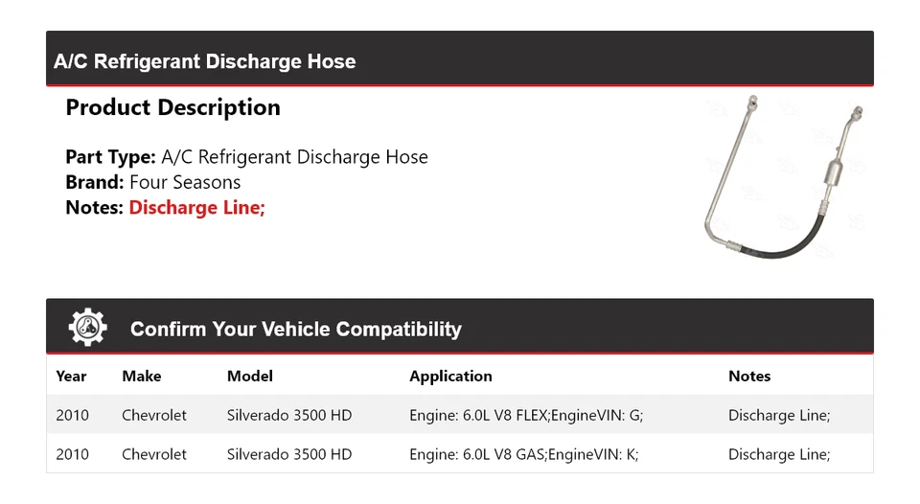Click the red Discharge Line; note
Viewport: 920px width, 504px height.
(197, 208)
